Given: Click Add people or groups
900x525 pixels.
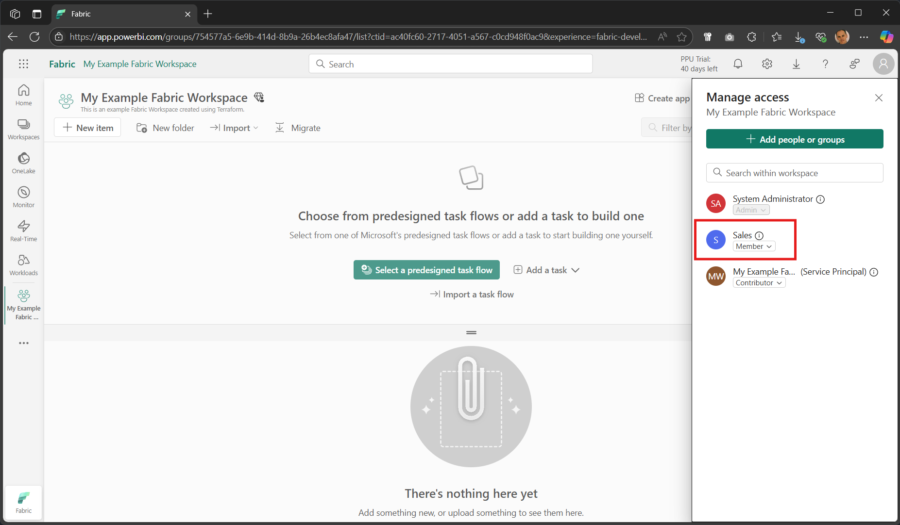Looking at the screenshot, I should (795, 139).
